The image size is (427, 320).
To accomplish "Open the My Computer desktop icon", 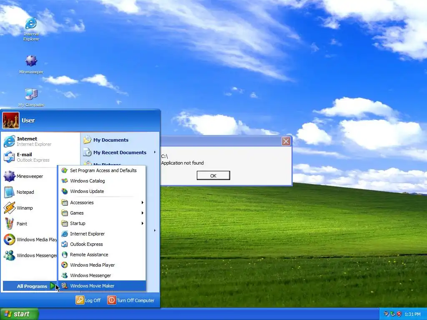I will pos(31,97).
